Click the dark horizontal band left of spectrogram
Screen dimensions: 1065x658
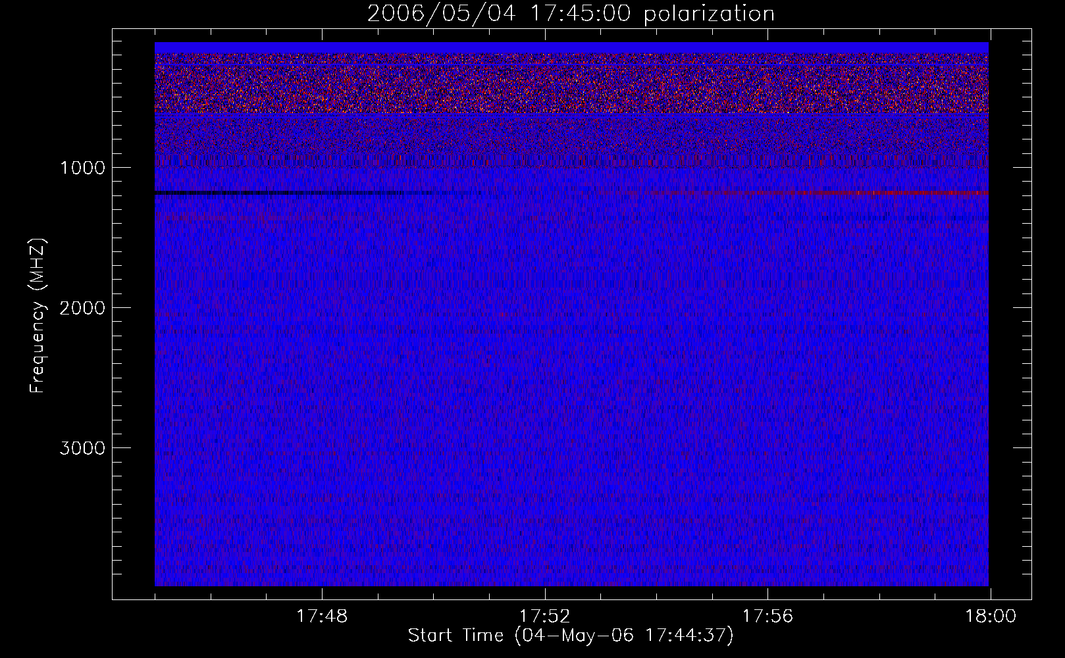[x=276, y=193]
